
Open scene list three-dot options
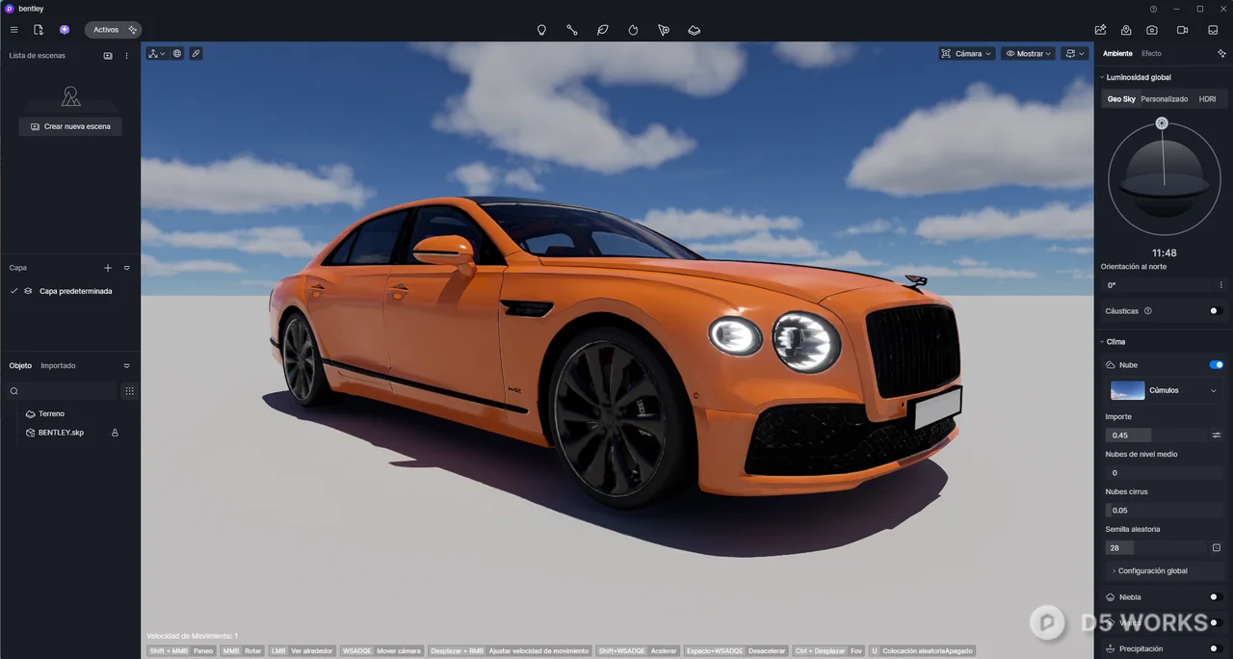tap(126, 56)
